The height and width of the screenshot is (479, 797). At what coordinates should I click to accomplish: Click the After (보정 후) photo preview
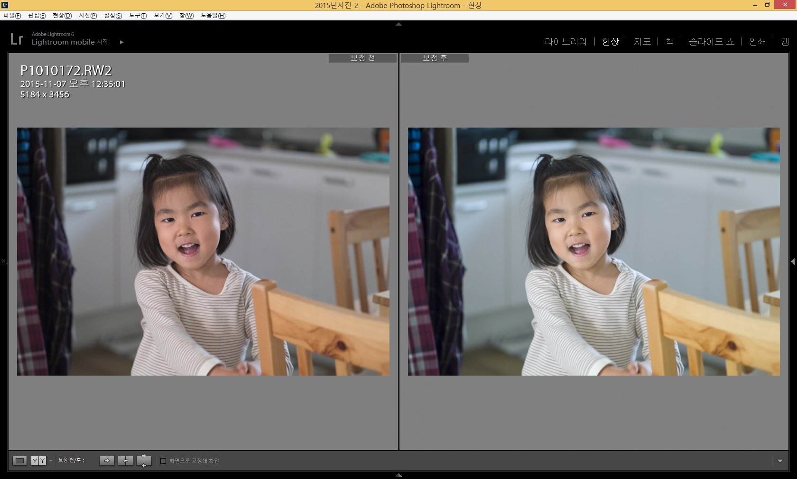coord(593,251)
